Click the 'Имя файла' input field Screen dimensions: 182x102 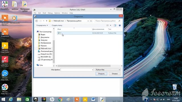(76, 70)
